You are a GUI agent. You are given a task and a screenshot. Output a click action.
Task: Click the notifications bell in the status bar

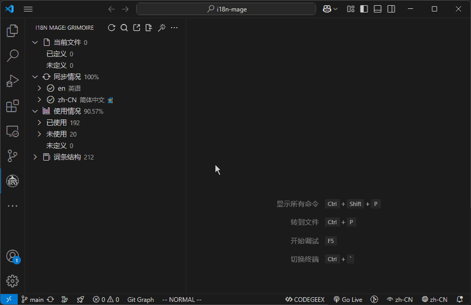point(459,299)
